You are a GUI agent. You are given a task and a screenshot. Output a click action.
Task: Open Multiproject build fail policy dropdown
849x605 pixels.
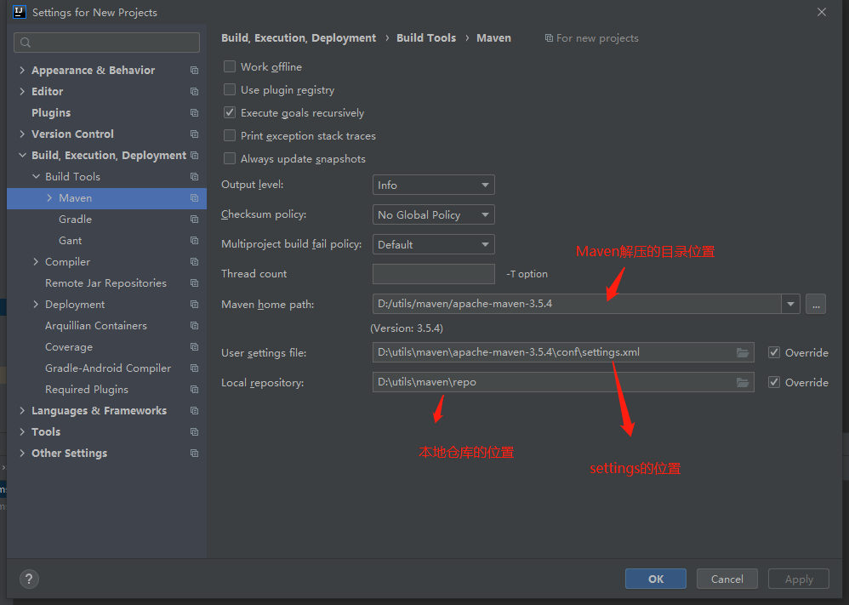click(433, 245)
